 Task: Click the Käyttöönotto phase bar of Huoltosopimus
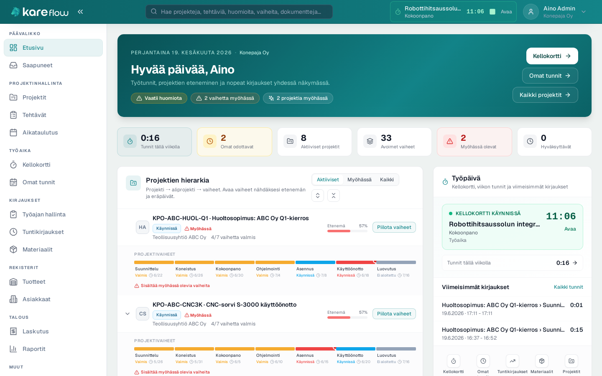coord(356,262)
